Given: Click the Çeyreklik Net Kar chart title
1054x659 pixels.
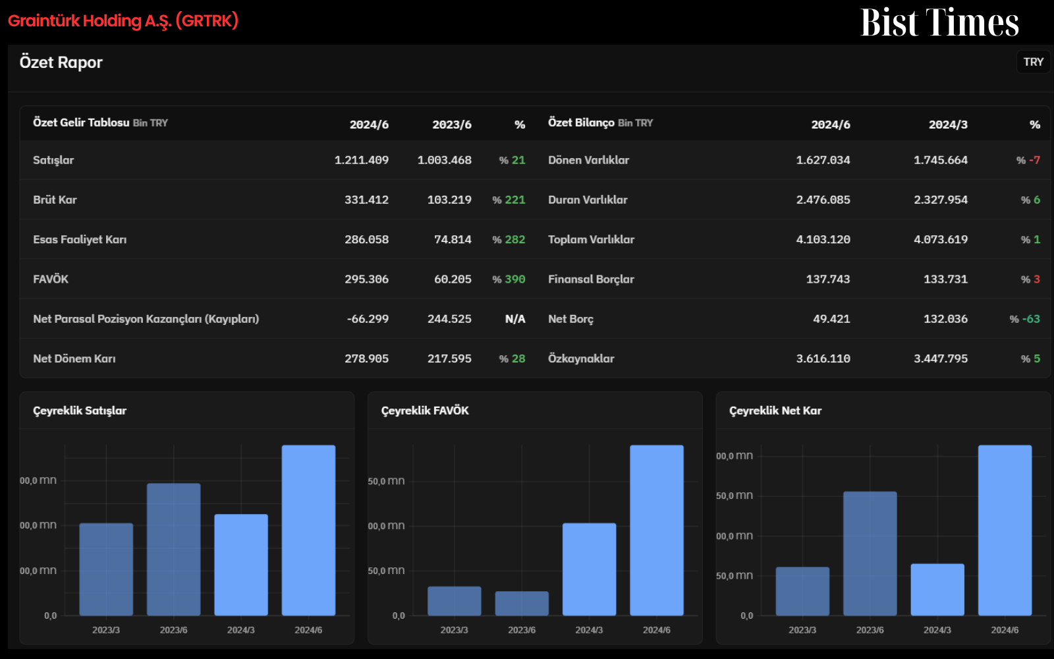Looking at the screenshot, I should pos(775,411).
